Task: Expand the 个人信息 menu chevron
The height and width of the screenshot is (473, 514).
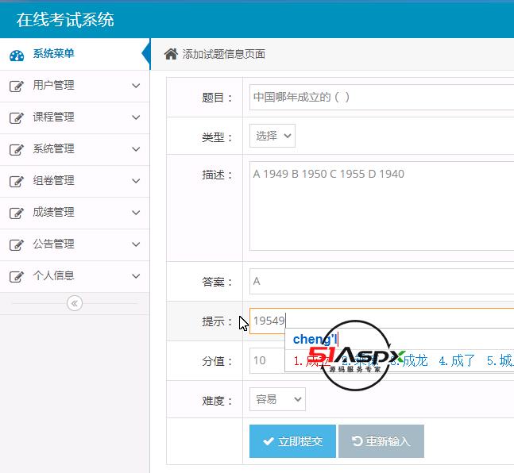Action: point(136,276)
